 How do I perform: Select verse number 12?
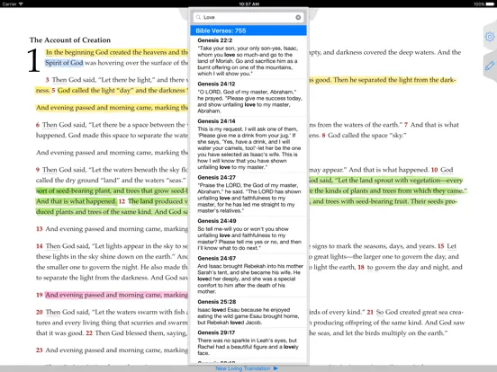point(122,201)
